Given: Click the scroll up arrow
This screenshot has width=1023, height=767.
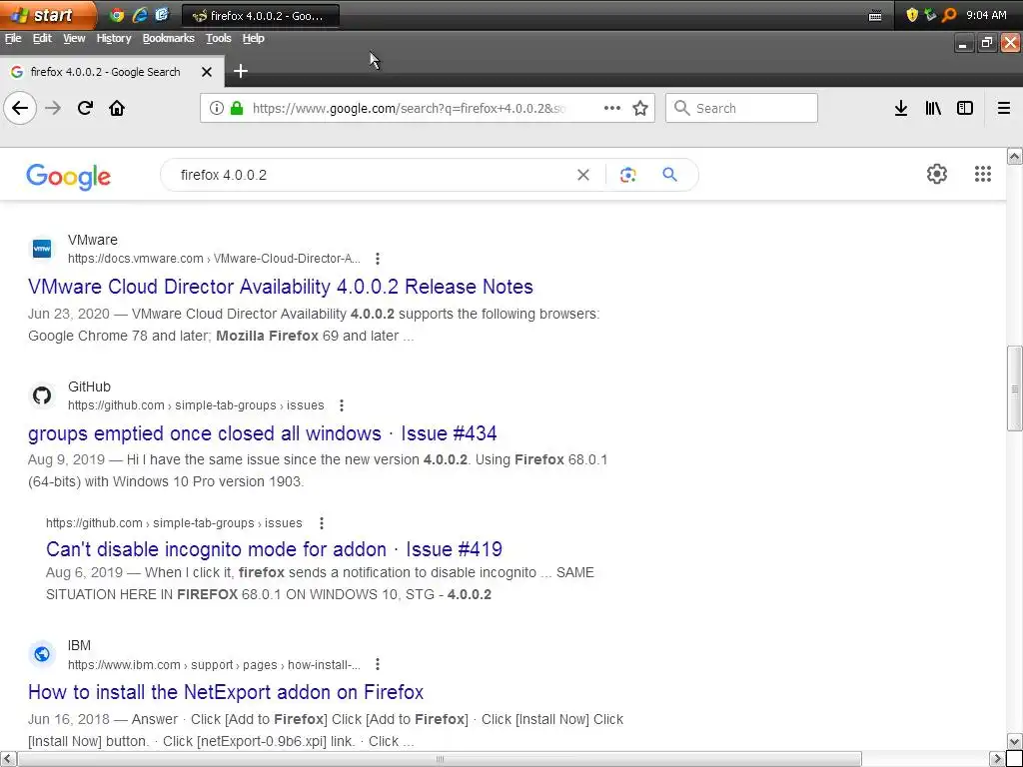Looking at the screenshot, I should (x=1014, y=156).
